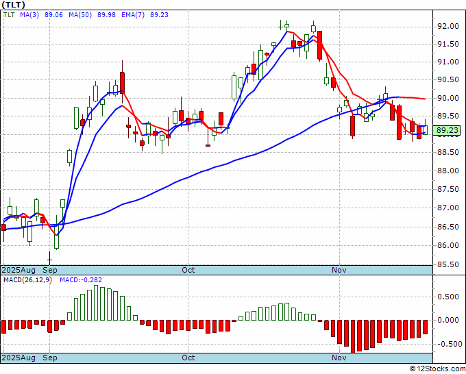This screenshot has height=374, width=466.
Task: Click the 90.50 price axis label
Action: pos(448,80)
